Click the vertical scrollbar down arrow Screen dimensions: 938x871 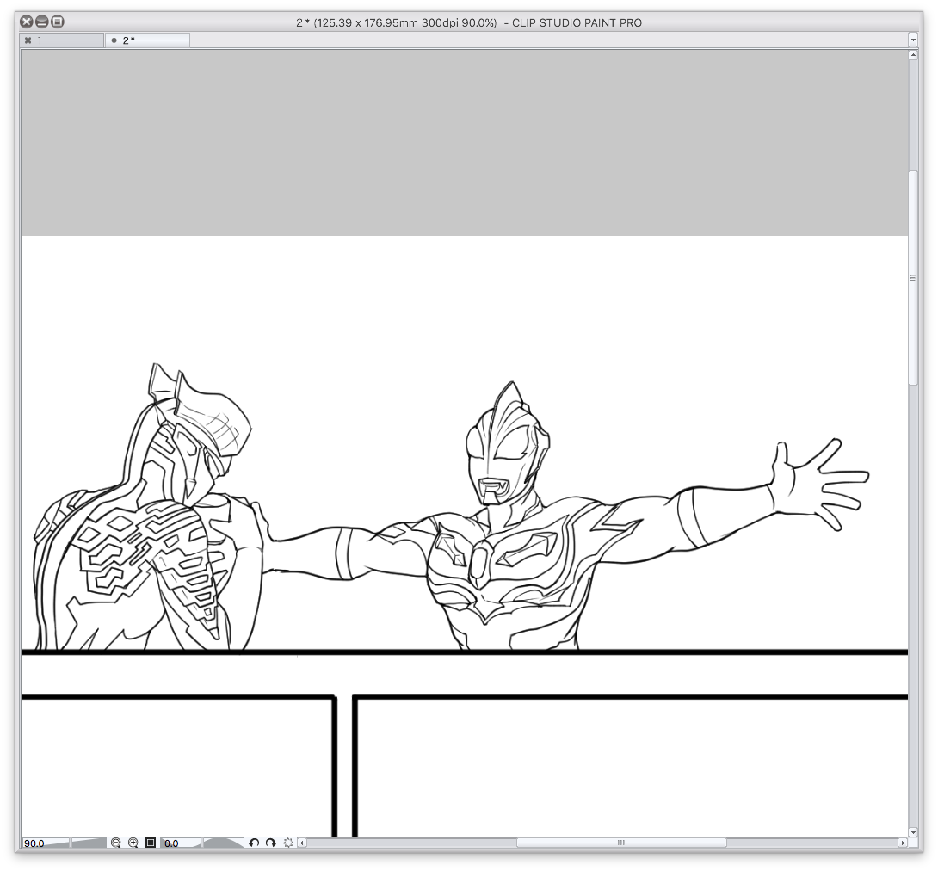[913, 832]
